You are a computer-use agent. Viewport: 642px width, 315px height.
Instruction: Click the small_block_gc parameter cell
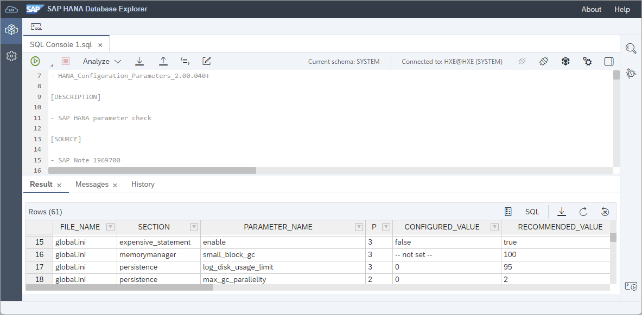tap(283, 254)
